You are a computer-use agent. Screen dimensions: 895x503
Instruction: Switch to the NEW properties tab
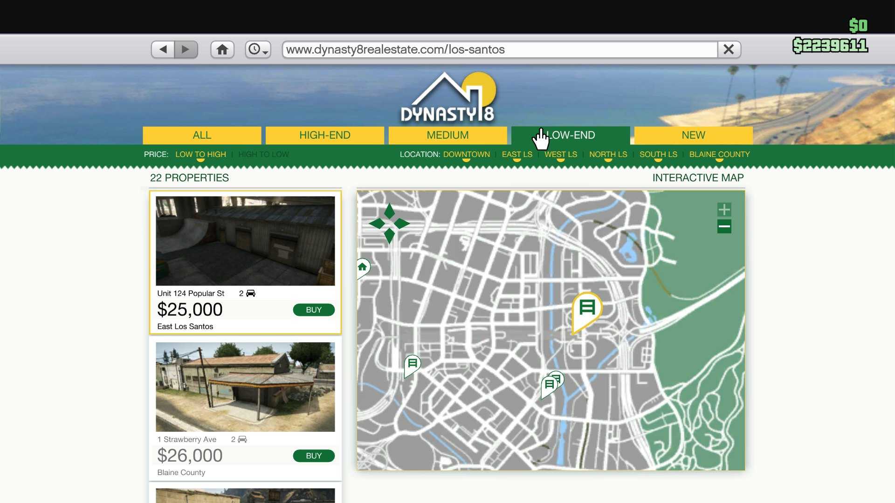(693, 135)
